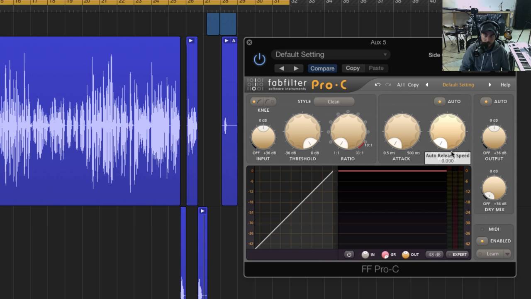Toggle the Expert mode button
This screenshot has width=531, height=299.
click(x=458, y=255)
